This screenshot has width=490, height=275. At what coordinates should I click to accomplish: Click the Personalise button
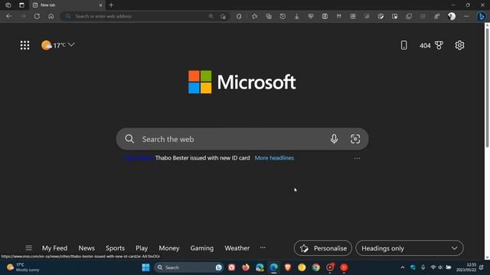click(323, 248)
